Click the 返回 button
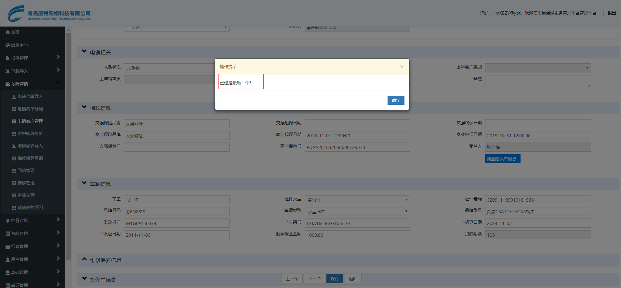 pyautogui.click(x=353, y=279)
